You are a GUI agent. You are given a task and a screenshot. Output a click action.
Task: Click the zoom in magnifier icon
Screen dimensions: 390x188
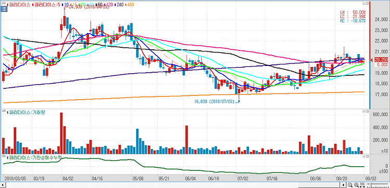(356, 185)
